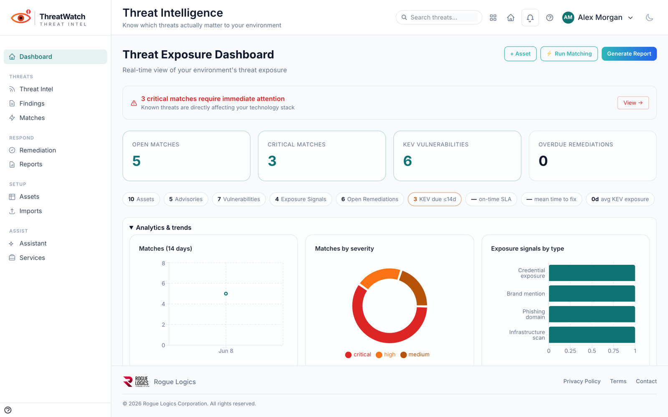
Task: Click the Assets table icon
Action: point(12,197)
